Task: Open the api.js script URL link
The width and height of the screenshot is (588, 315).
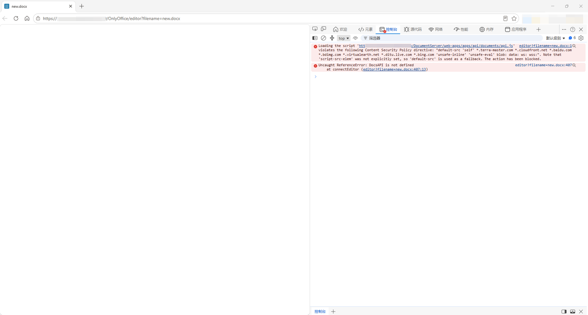Action: pos(436,46)
